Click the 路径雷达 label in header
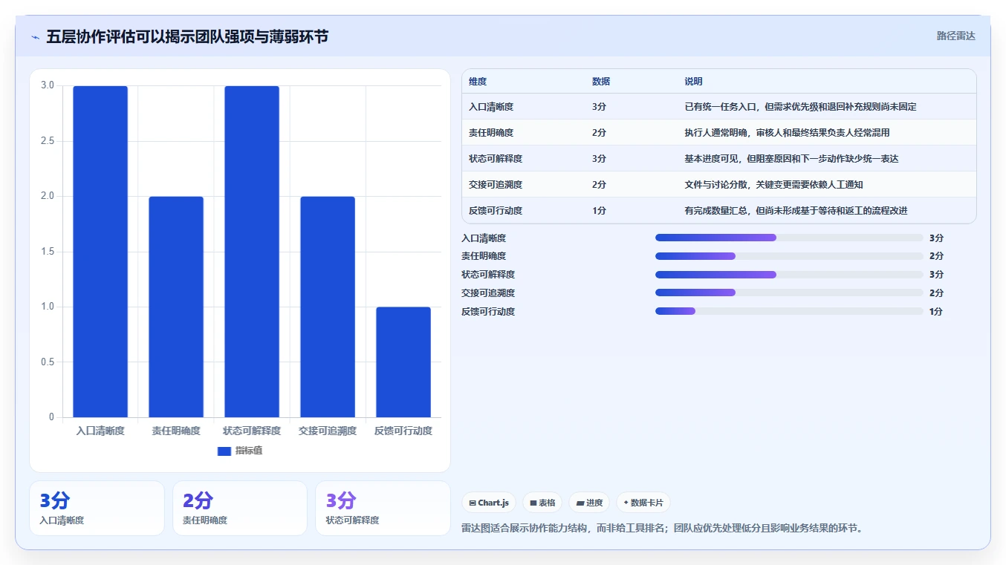The width and height of the screenshot is (1006, 565). 955,36
